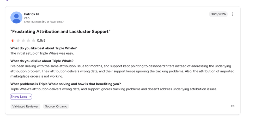The image size is (267, 119).
Task: Click the CEO job title text
Action: click(27, 18)
